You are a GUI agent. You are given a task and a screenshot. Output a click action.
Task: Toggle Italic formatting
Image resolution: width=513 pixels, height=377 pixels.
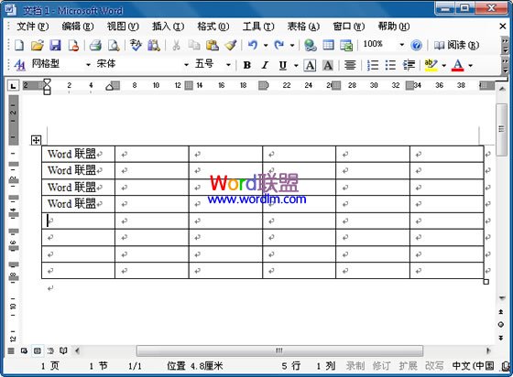coord(265,65)
